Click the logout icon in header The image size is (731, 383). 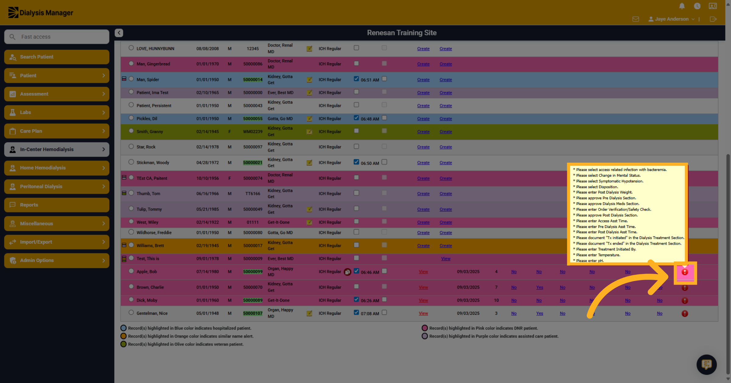click(713, 19)
